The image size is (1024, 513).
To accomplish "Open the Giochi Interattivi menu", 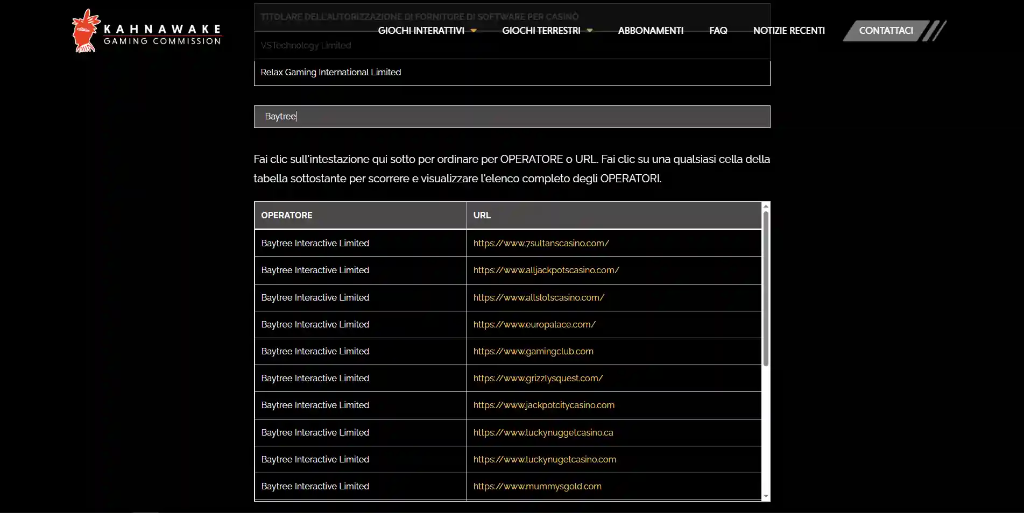I will 421,31.
